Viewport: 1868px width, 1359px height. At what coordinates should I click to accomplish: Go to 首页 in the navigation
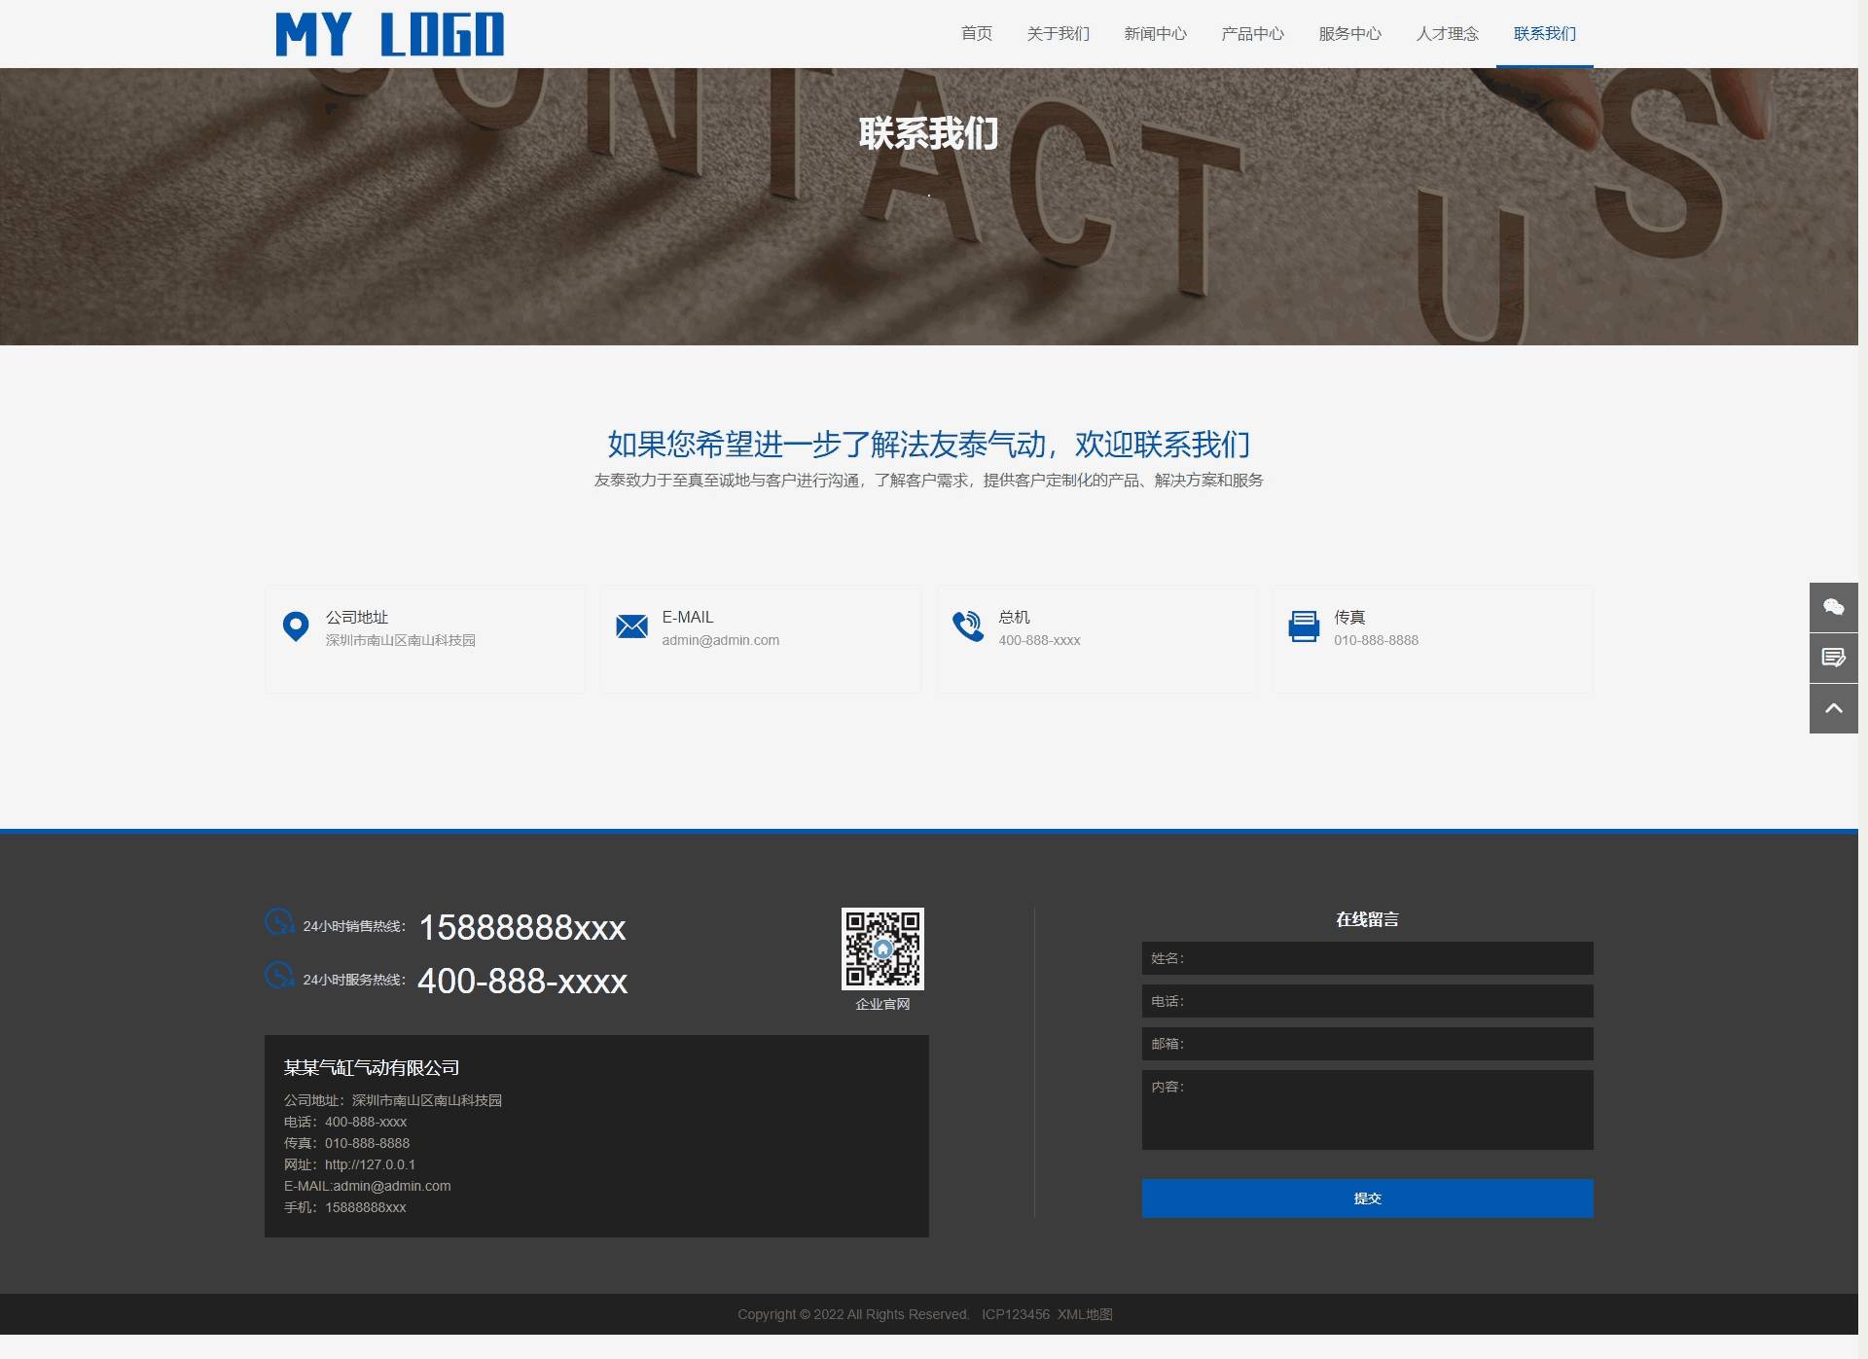977,34
